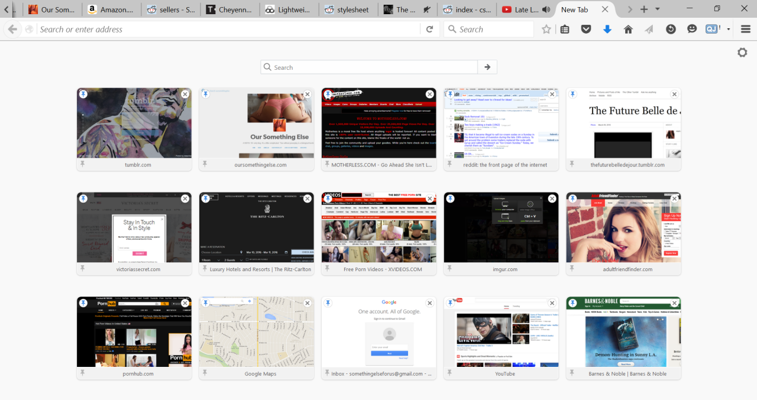The image size is (757, 400).
Task: Unmute the 'The ...' tab audio icon
Action: coord(426,9)
